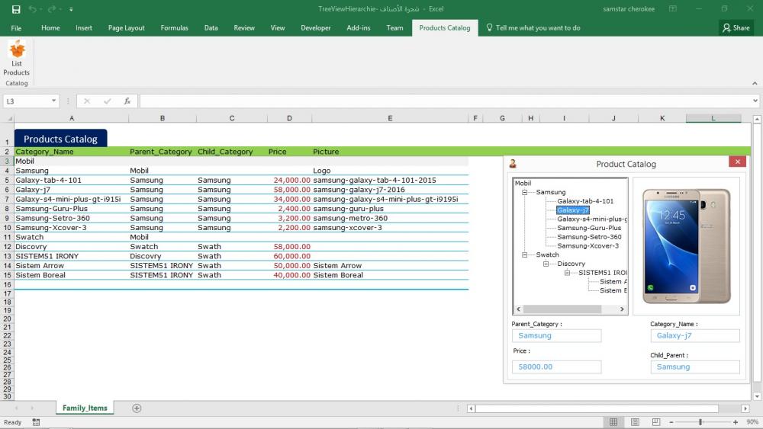Switch to the Home ribbon tab
This screenshot has height=429, width=763.
[x=50, y=28]
